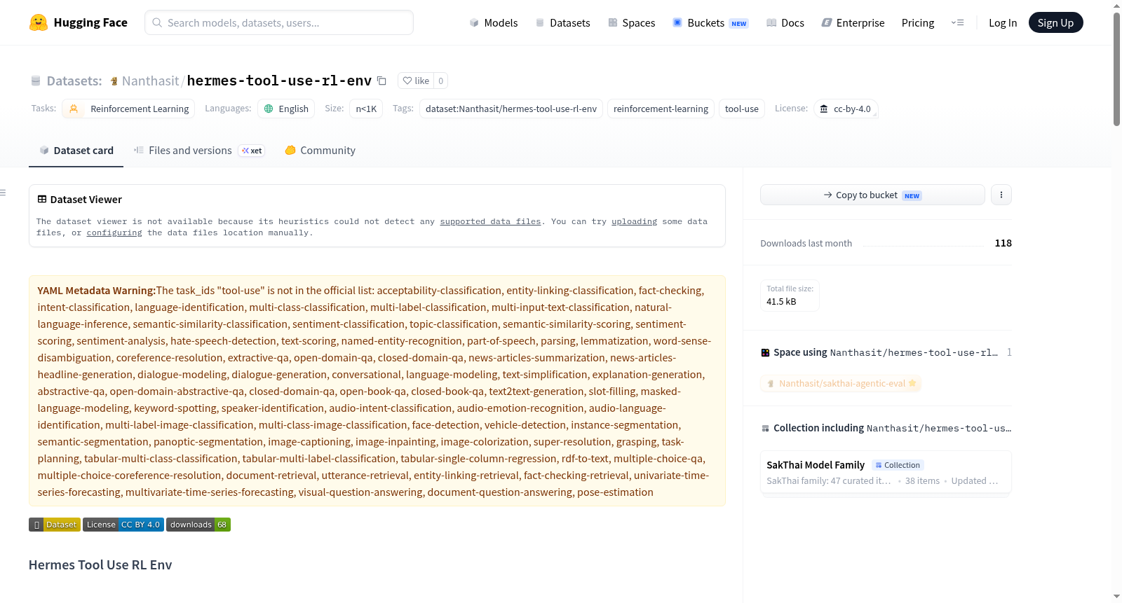
Task: Like this dataset with the heart button
Action: point(416,81)
